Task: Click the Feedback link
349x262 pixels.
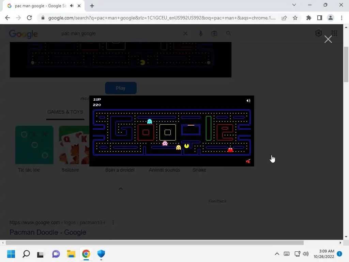Action: click(217, 201)
